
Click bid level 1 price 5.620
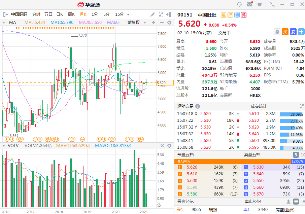(x=192, y=167)
